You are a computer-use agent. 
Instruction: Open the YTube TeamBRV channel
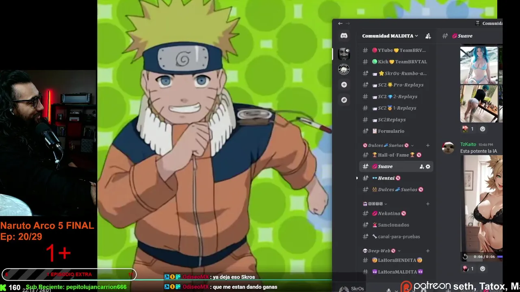coord(396,50)
